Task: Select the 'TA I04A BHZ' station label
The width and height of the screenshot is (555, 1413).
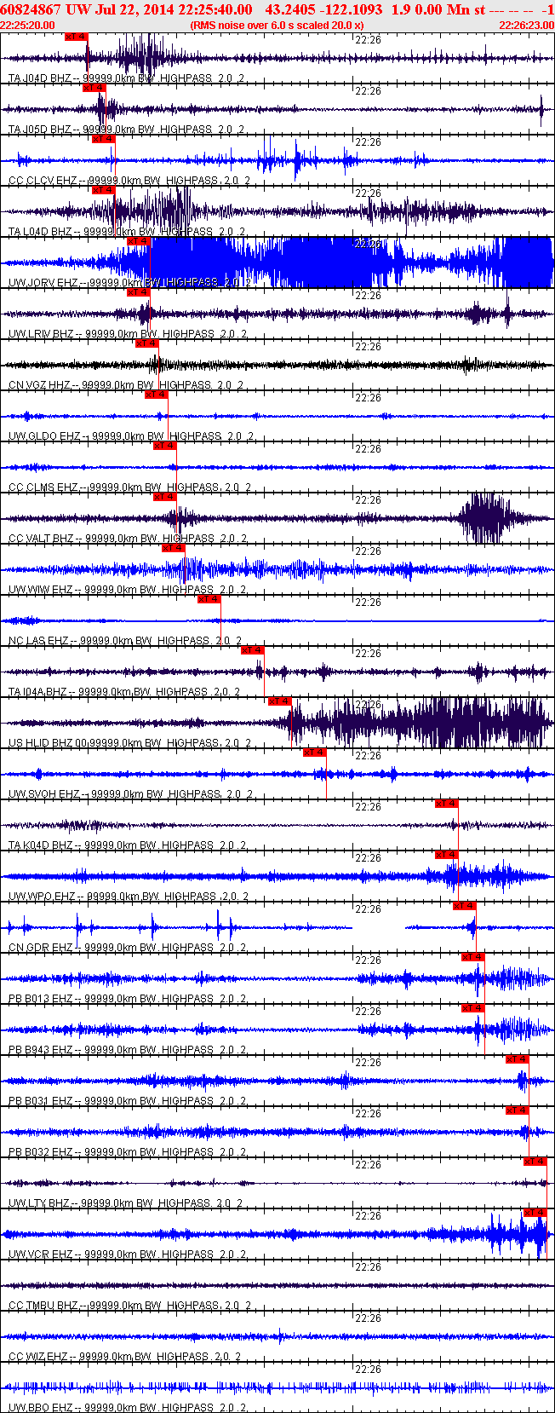Action: point(39,692)
